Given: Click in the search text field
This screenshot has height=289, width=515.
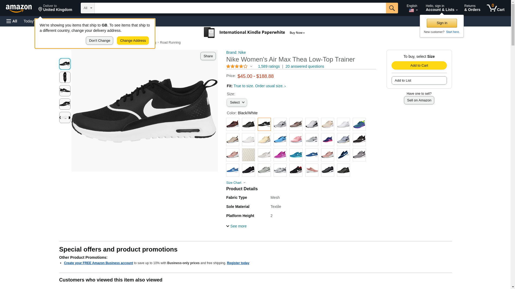Looking at the screenshot, I should (x=240, y=8).
